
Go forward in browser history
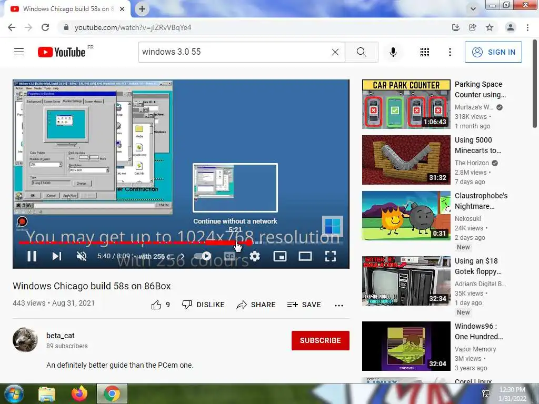[x=28, y=27]
